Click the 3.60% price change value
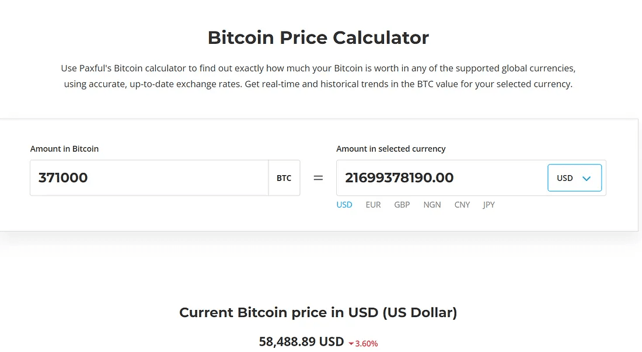This screenshot has width=642, height=352. coord(367,344)
